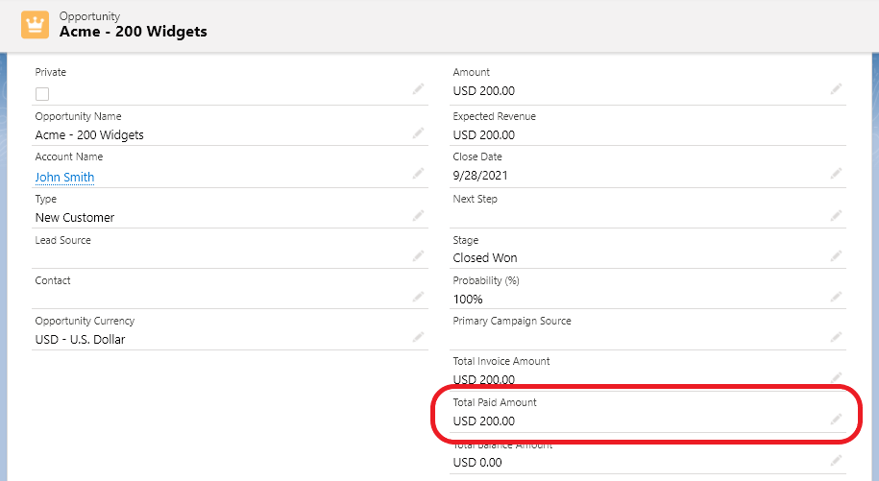Edit the Type field pencil icon
The image size is (879, 481).
pos(418,215)
